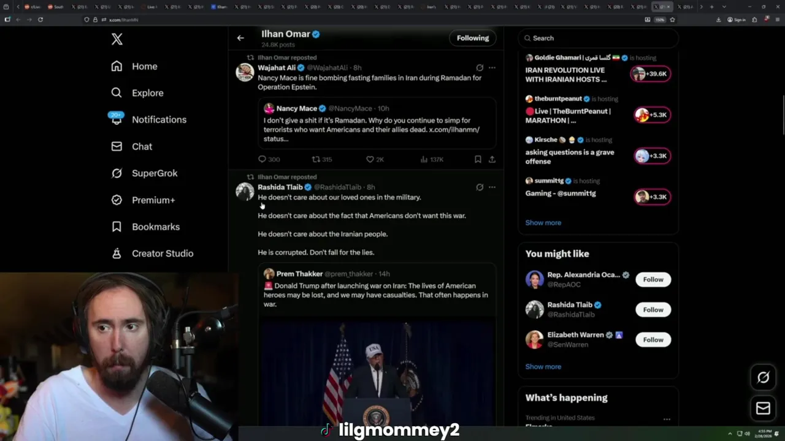This screenshot has width=785, height=441.
Task: Open Wajahat Ali's profile avatar
Action: [x=245, y=72]
